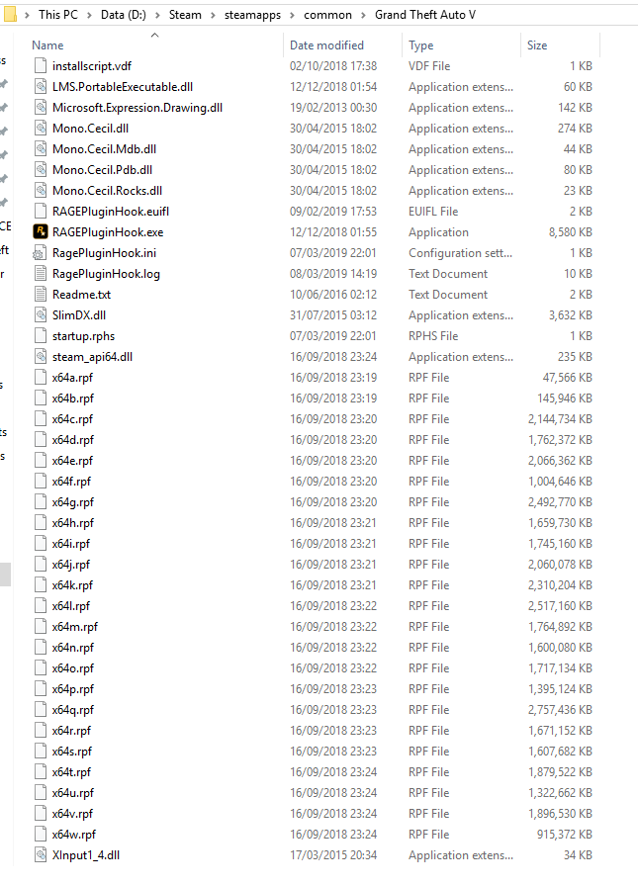Click the Mono.Cecil.Rocks.dll file icon

coord(41,191)
